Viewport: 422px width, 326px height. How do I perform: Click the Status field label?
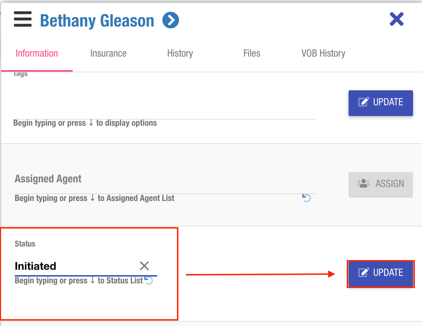click(25, 244)
